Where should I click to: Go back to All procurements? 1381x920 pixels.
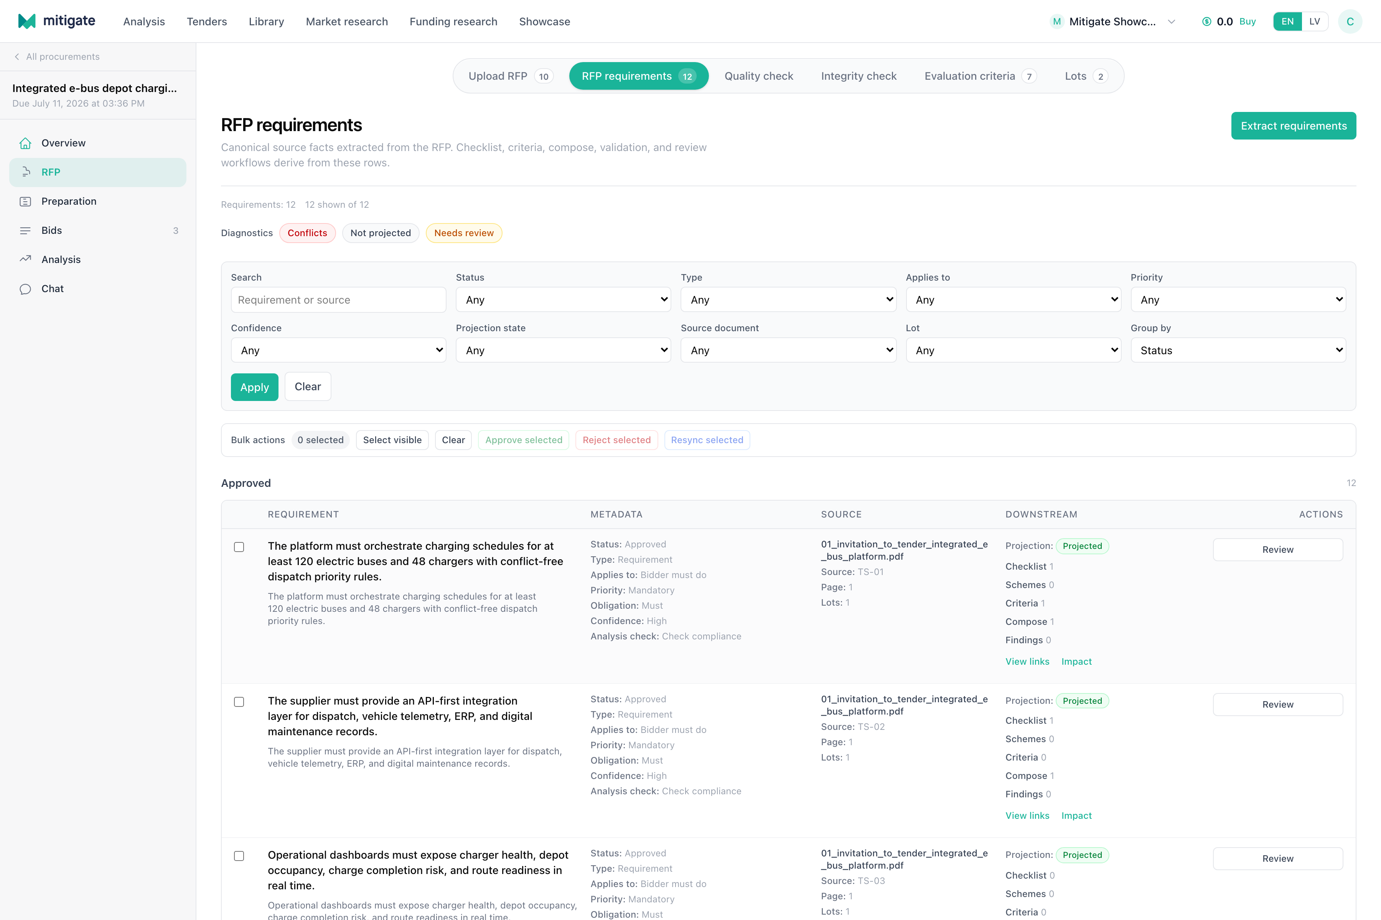click(57, 56)
